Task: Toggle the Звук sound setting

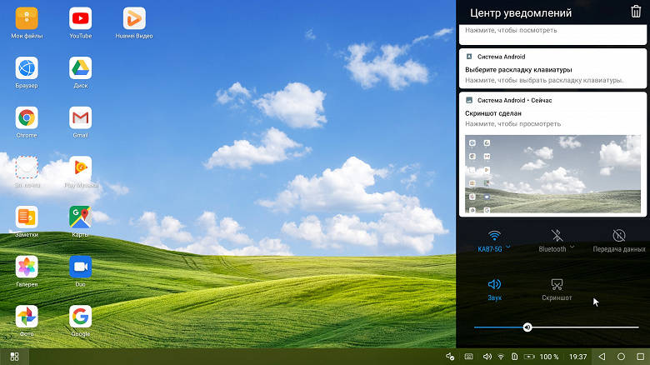Action: tap(494, 289)
